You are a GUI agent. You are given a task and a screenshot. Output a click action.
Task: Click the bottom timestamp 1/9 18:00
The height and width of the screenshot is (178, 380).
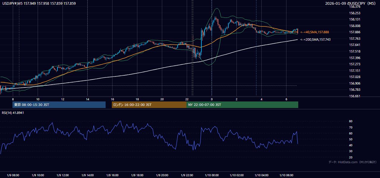137,175
